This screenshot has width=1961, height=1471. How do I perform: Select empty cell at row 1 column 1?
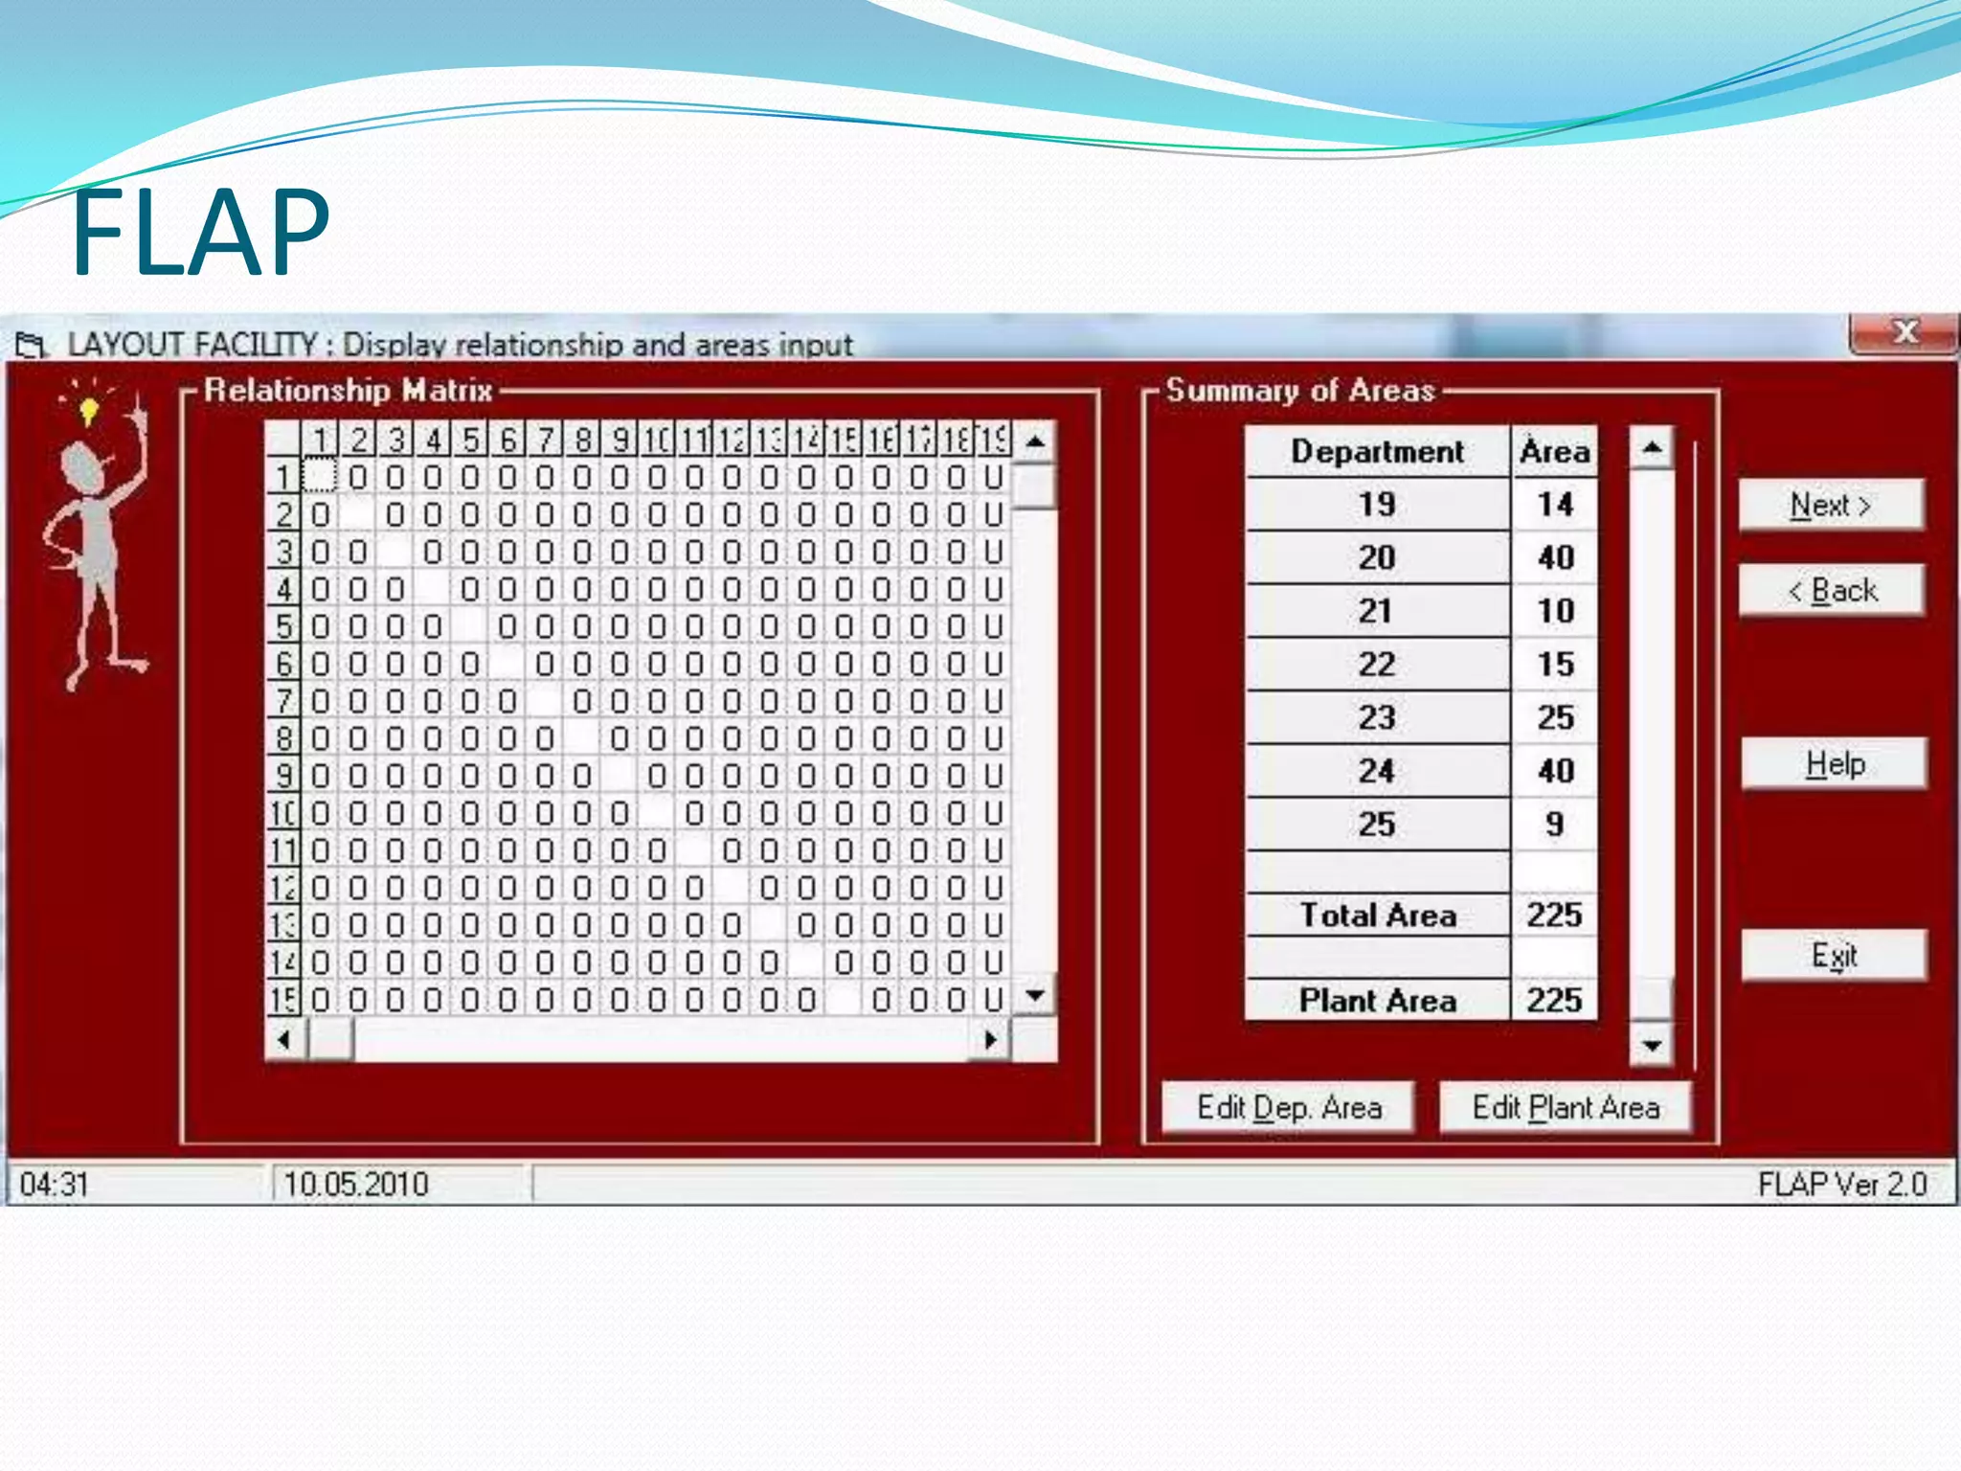click(x=320, y=476)
